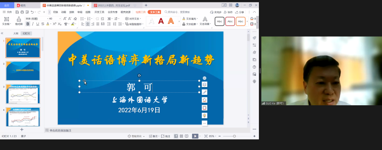Toggle underline text formatting
382x150 pixels.
coord(38,24)
